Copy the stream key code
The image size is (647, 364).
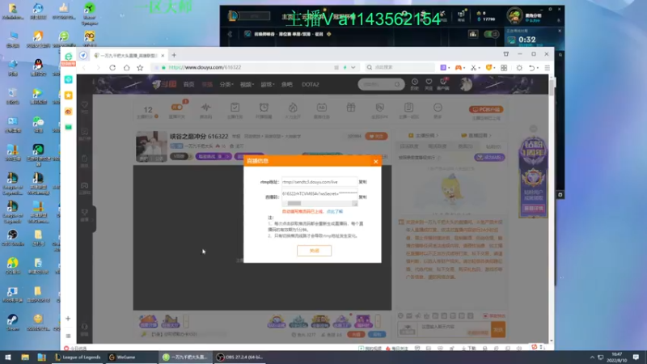tap(362, 197)
